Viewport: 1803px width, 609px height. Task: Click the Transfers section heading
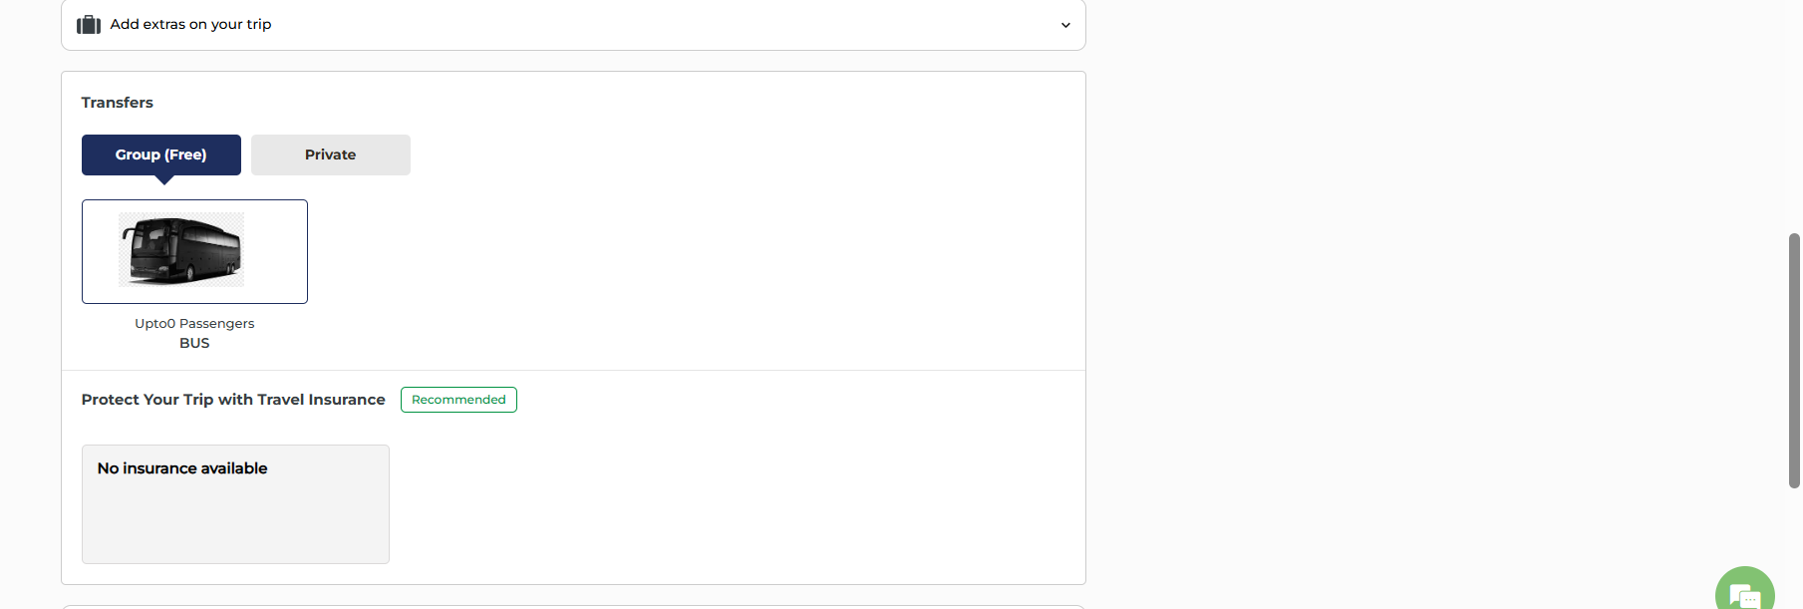click(x=118, y=103)
